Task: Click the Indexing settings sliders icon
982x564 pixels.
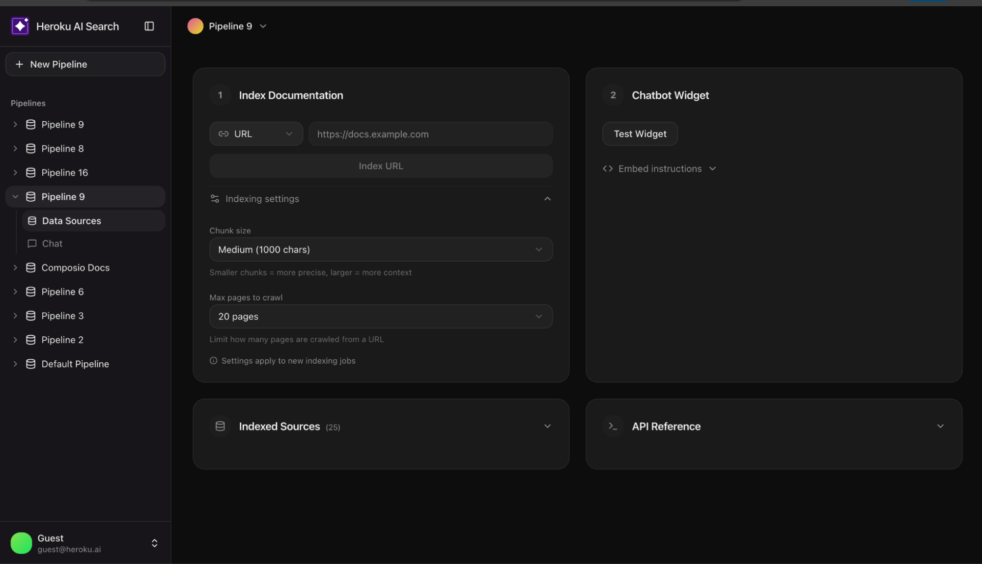Action: 214,199
